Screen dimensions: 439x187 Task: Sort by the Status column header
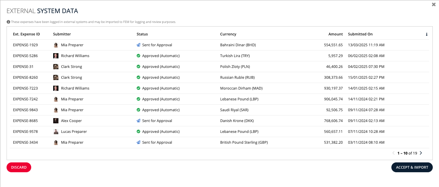142,34
